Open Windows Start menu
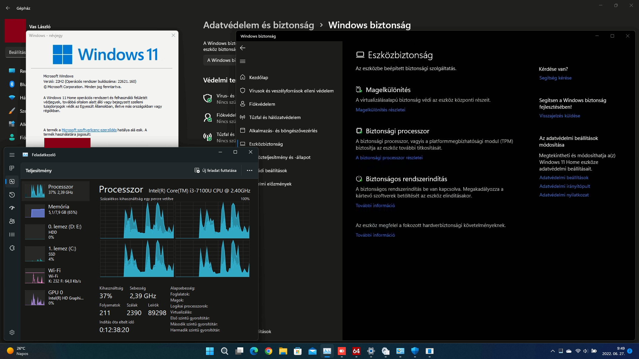Screen dimensions: 639x359 pos(210,351)
